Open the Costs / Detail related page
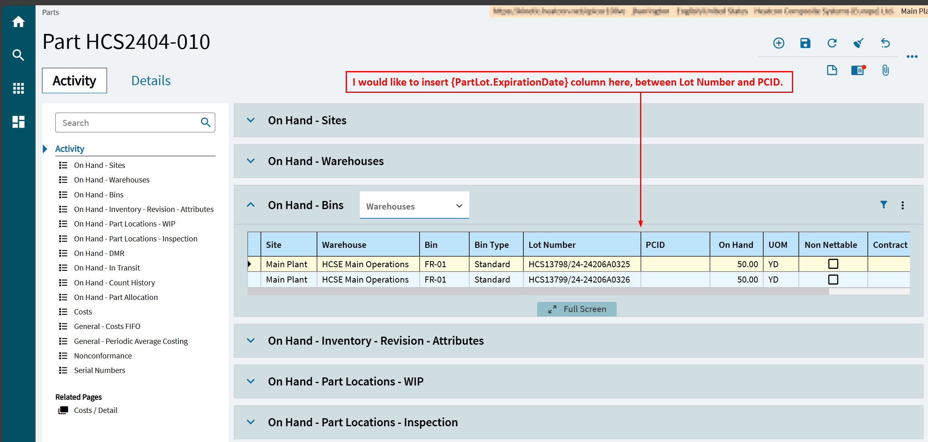Image resolution: width=928 pixels, height=442 pixels. point(95,410)
